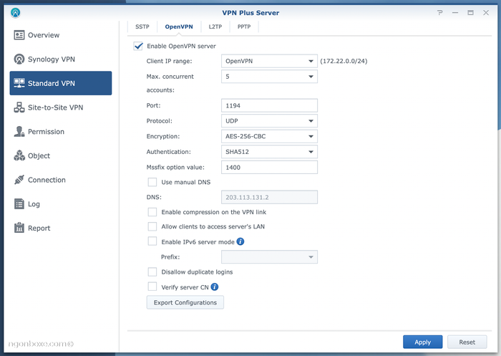The image size is (501, 356).
Task: Open Encryption dropdown showing AES-256-CBC
Action: (269, 136)
